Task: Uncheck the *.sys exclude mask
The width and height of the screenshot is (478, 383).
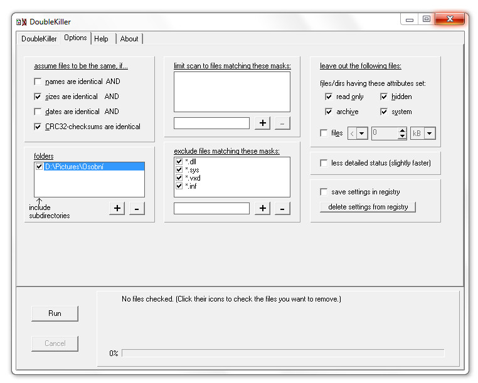Action: tap(179, 170)
